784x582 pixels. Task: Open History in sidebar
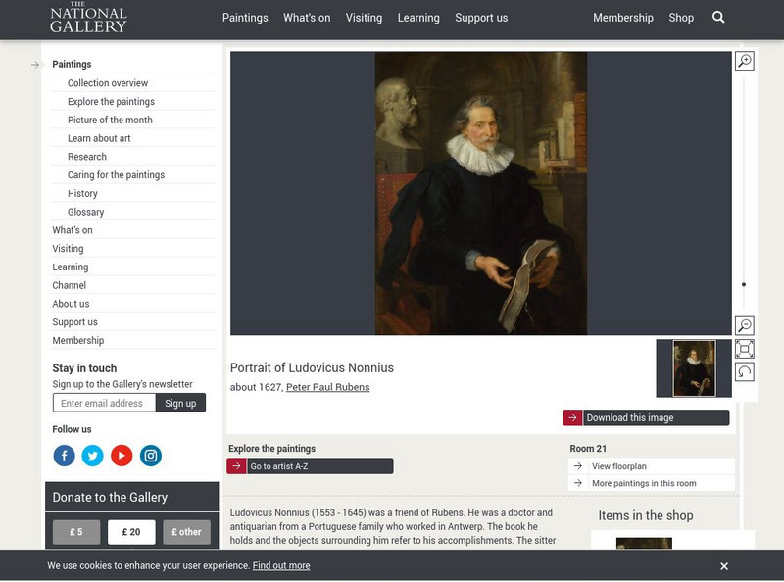point(82,193)
